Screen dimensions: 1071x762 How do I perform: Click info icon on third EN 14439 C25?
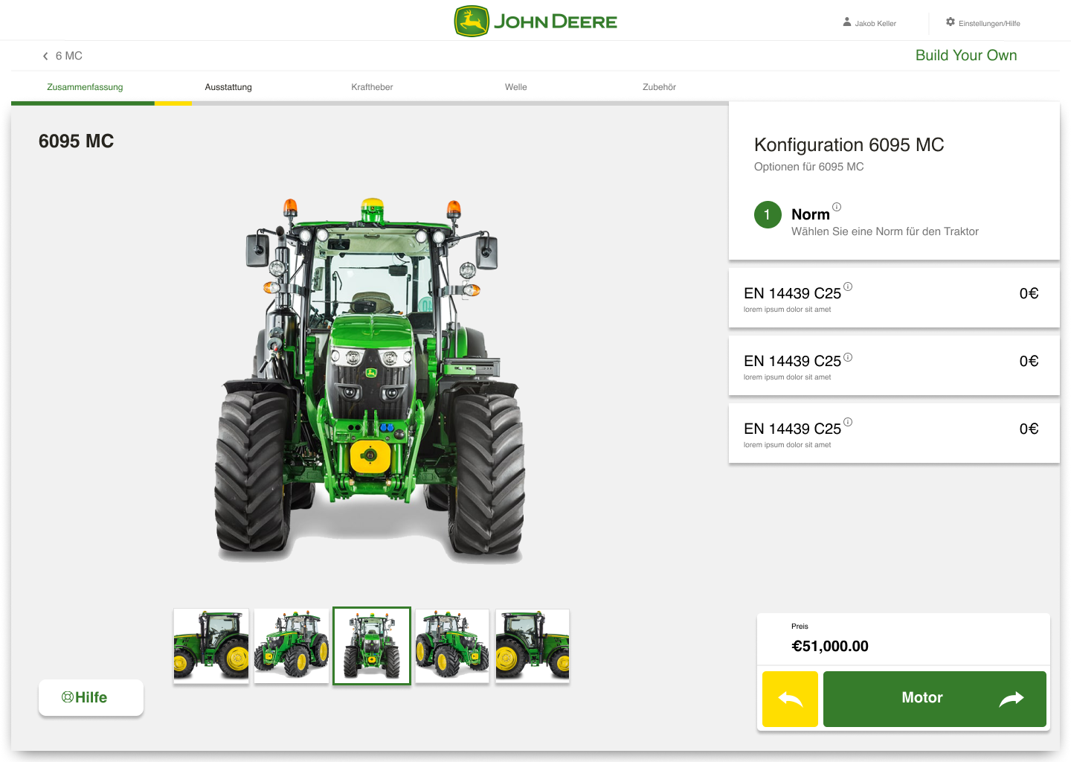point(848,422)
